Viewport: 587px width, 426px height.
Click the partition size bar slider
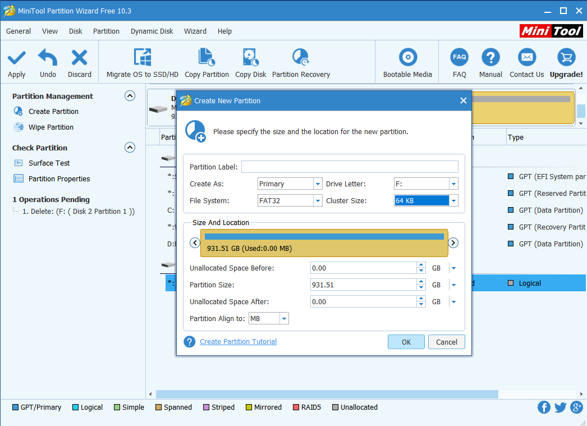[324, 242]
